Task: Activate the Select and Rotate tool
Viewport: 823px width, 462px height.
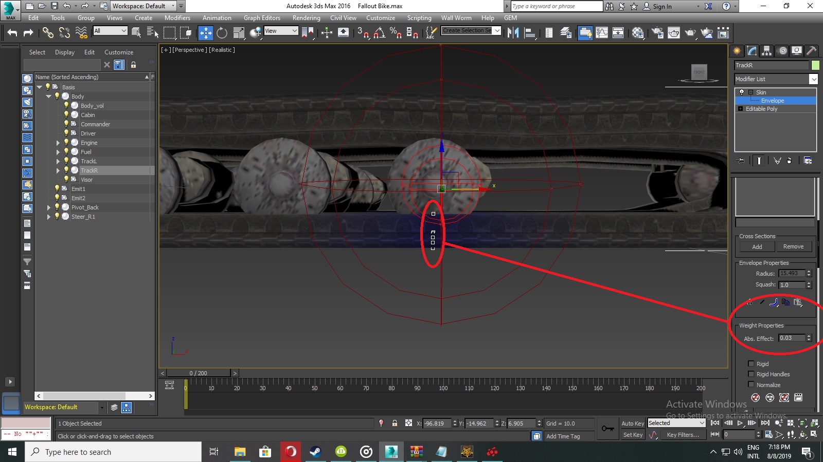Action: point(222,33)
